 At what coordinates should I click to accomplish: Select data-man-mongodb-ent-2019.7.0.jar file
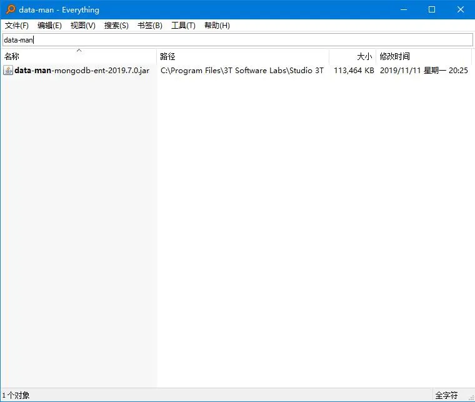[82, 70]
